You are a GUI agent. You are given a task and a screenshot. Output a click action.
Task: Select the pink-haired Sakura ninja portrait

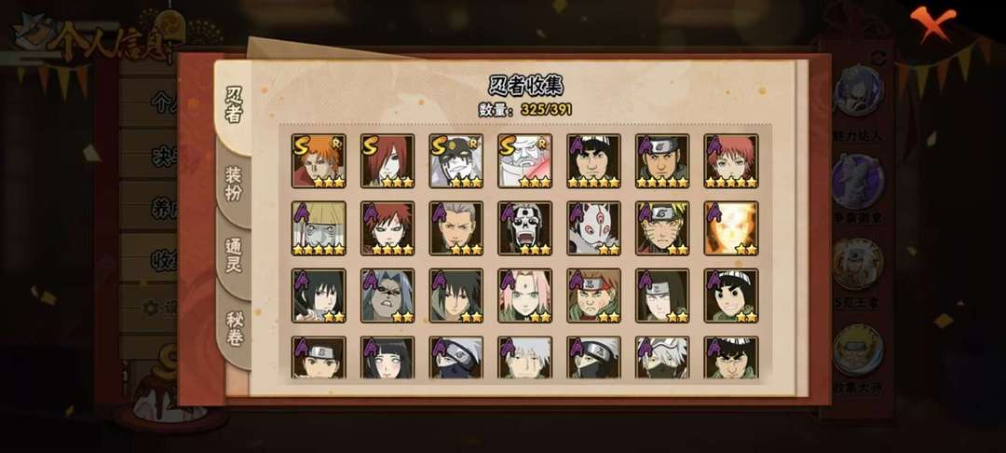click(524, 295)
